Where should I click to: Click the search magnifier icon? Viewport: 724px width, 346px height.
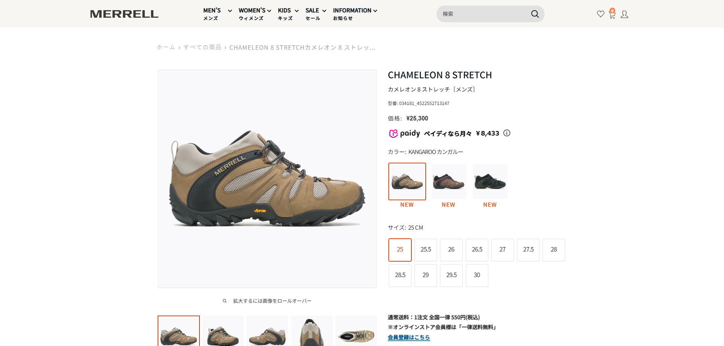pos(535,14)
